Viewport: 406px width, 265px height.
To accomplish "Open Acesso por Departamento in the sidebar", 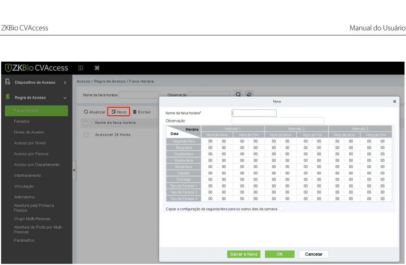I will point(37,165).
